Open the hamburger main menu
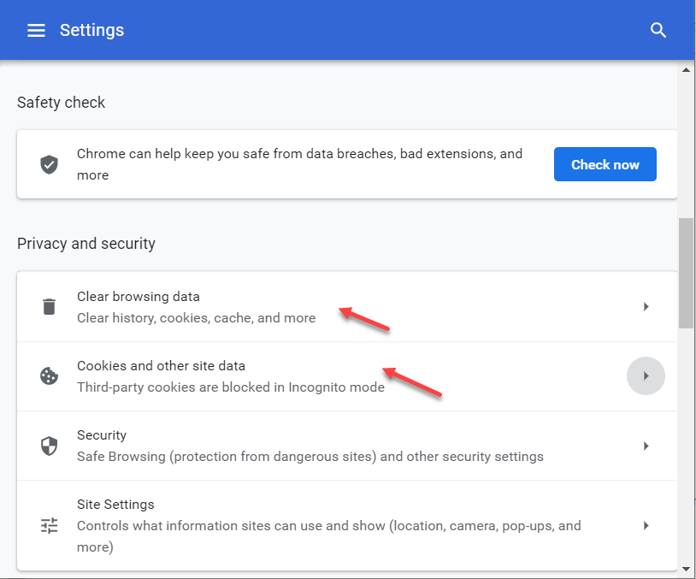Viewport: 696px width, 579px height. pyautogui.click(x=36, y=30)
